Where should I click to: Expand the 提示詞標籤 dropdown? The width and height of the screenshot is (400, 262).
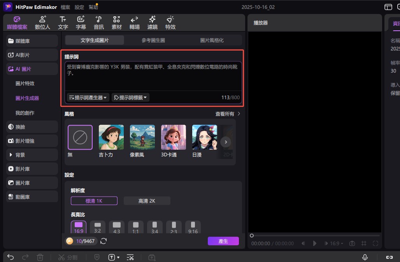click(130, 97)
